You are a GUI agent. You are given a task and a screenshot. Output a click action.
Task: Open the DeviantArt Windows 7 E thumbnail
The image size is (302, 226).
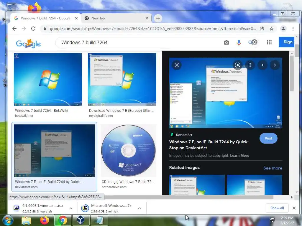pyautogui.click(x=54, y=150)
